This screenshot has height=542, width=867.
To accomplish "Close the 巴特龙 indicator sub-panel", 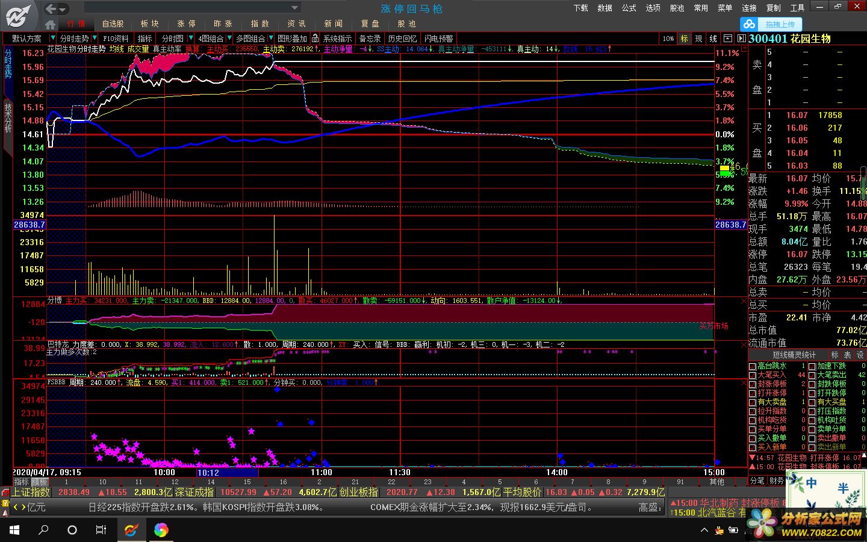I will (x=743, y=344).
